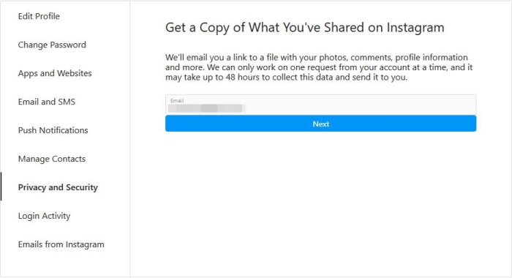
Task: Switch to Push Notifications settings
Action: 53,130
